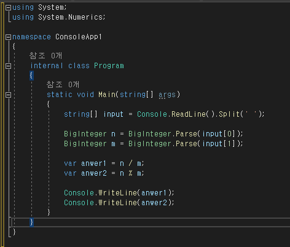Click 'ReadLine' in the Console call
The width and height of the screenshot is (290, 247).
[189, 114]
